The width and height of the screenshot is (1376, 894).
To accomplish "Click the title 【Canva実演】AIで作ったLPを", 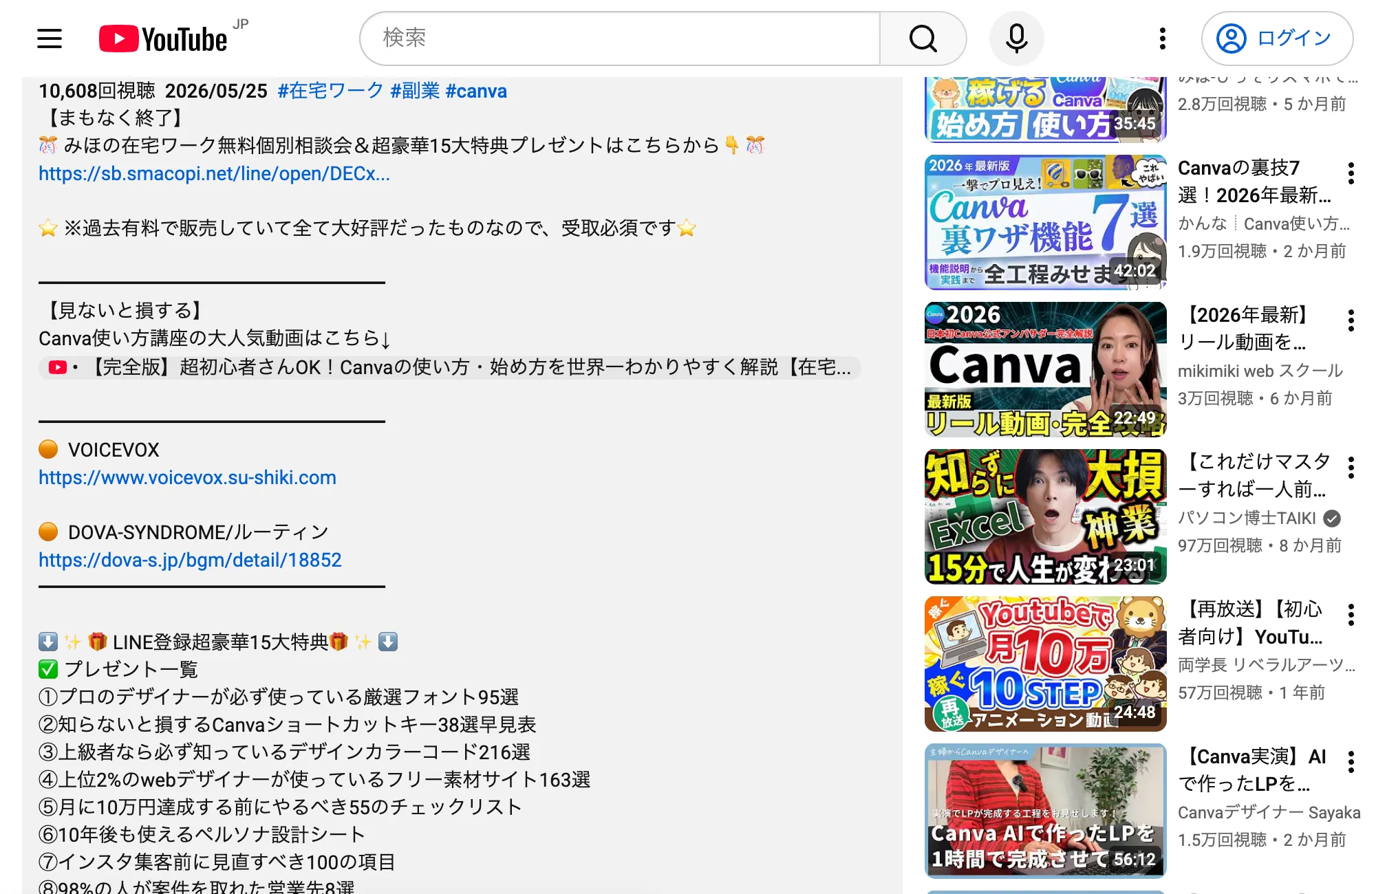I will coord(1252,770).
